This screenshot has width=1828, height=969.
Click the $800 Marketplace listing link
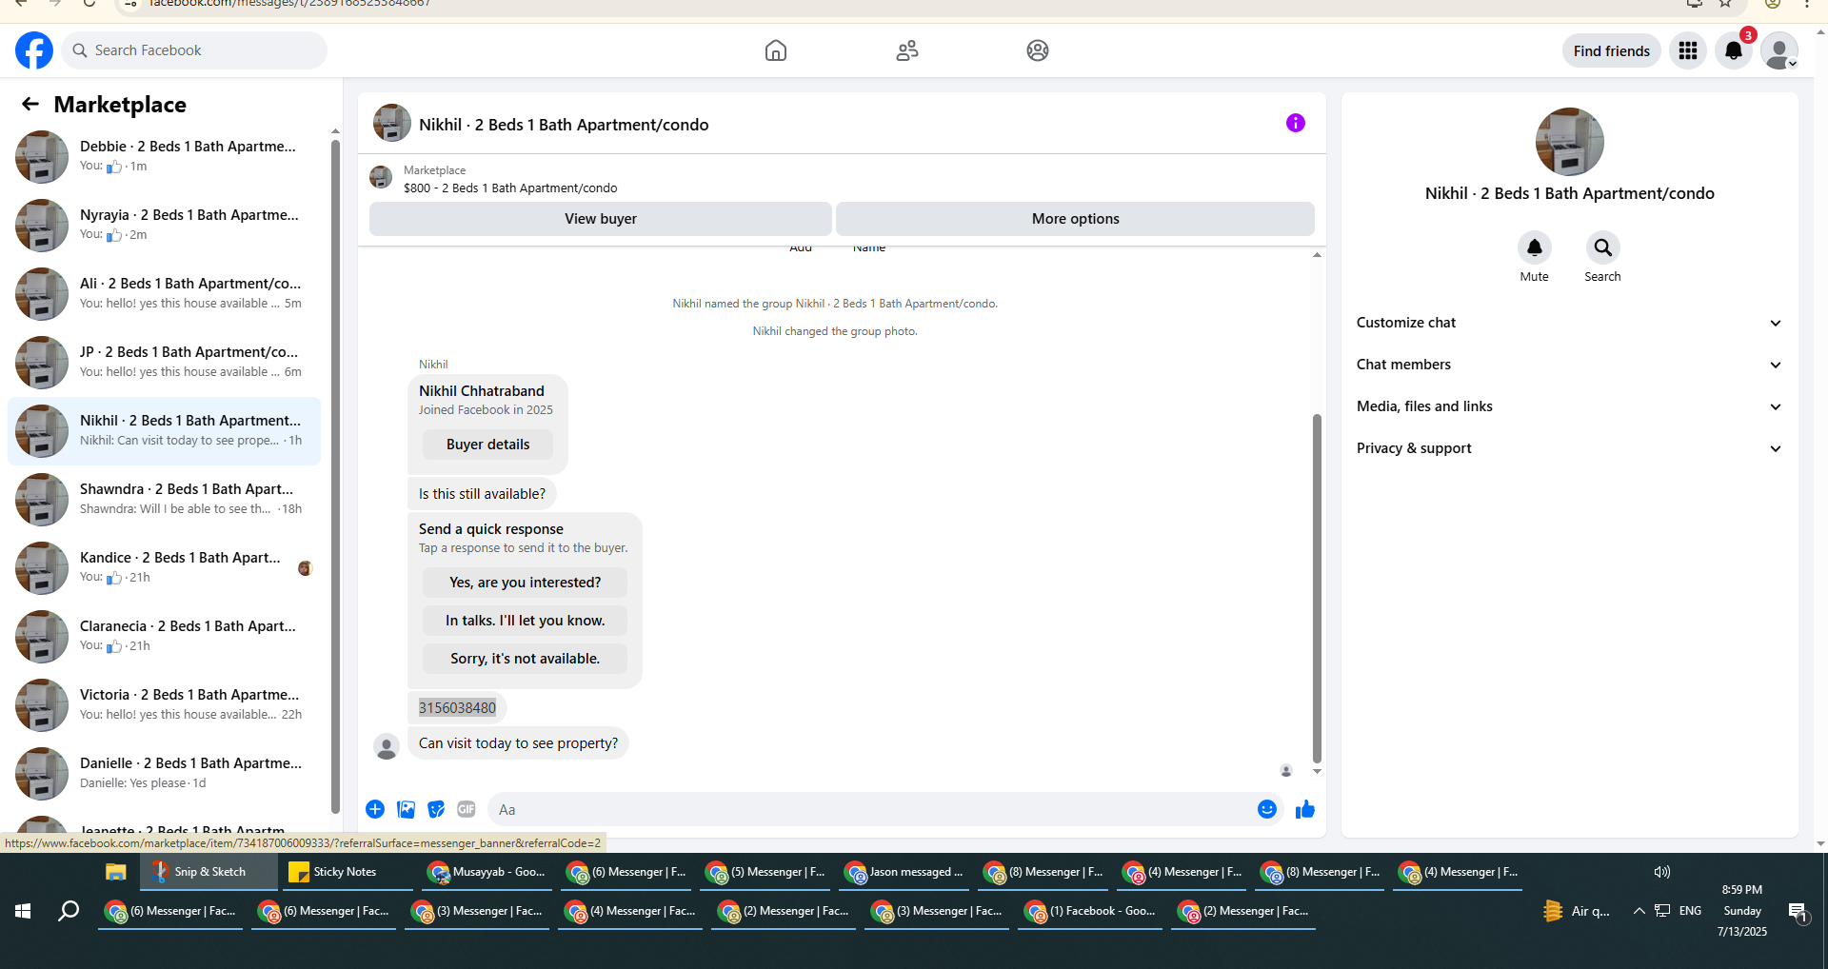[510, 188]
